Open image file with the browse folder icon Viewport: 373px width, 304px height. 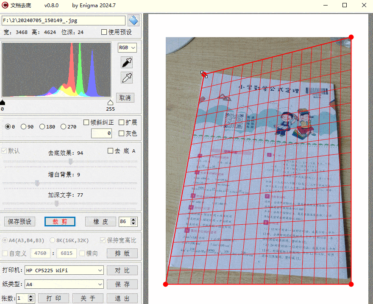point(133,20)
